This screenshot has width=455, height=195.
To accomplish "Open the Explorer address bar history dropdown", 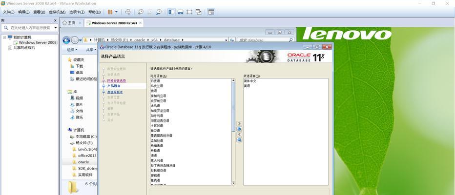I will (x=226, y=39).
